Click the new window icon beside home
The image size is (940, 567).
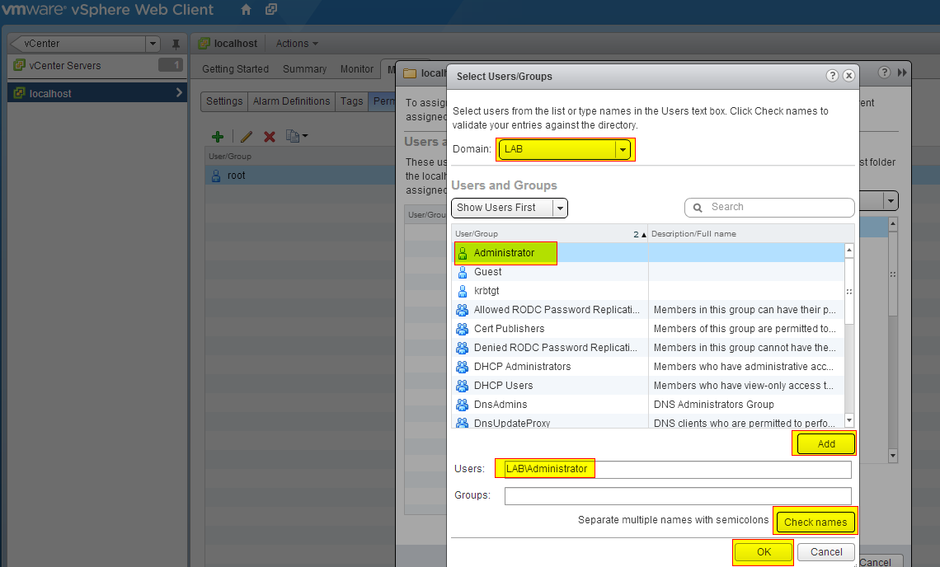coord(271,10)
